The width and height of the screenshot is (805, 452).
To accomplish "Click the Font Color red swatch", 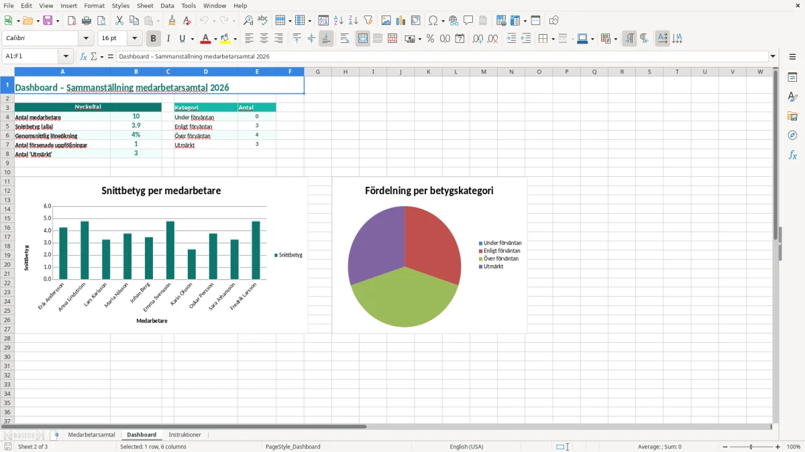I will (x=206, y=39).
